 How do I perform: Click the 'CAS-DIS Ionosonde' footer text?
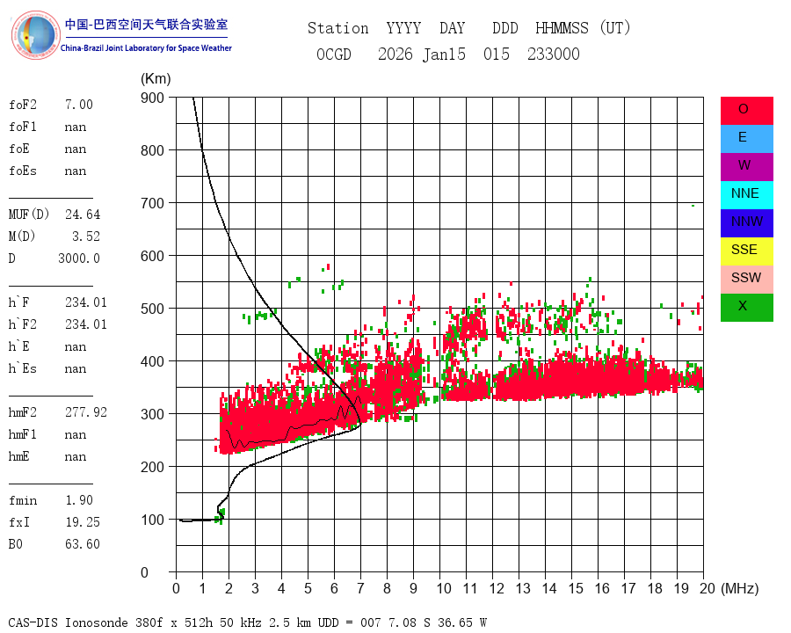(68, 622)
